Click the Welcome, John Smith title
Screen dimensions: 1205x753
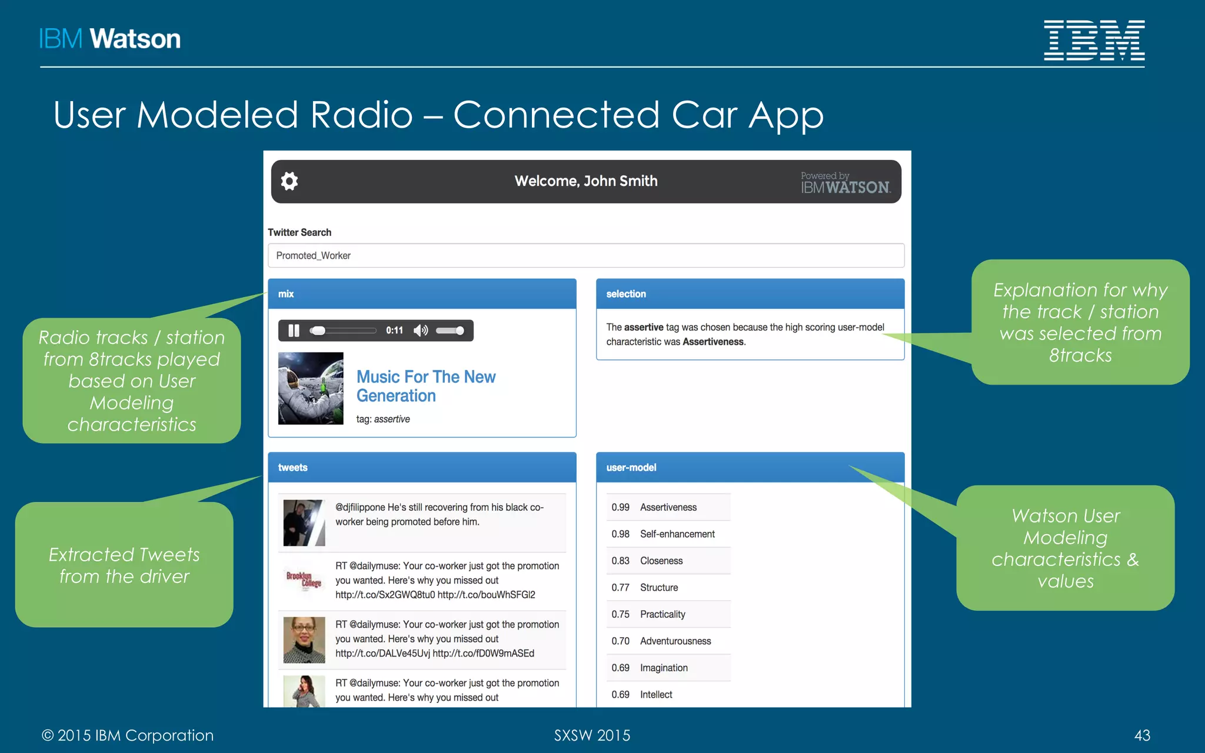(586, 181)
